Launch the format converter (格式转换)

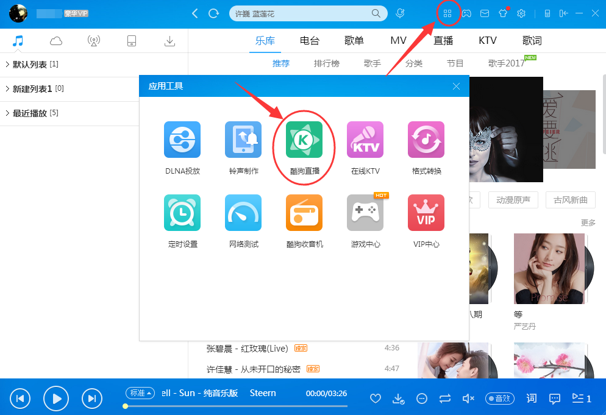point(426,140)
